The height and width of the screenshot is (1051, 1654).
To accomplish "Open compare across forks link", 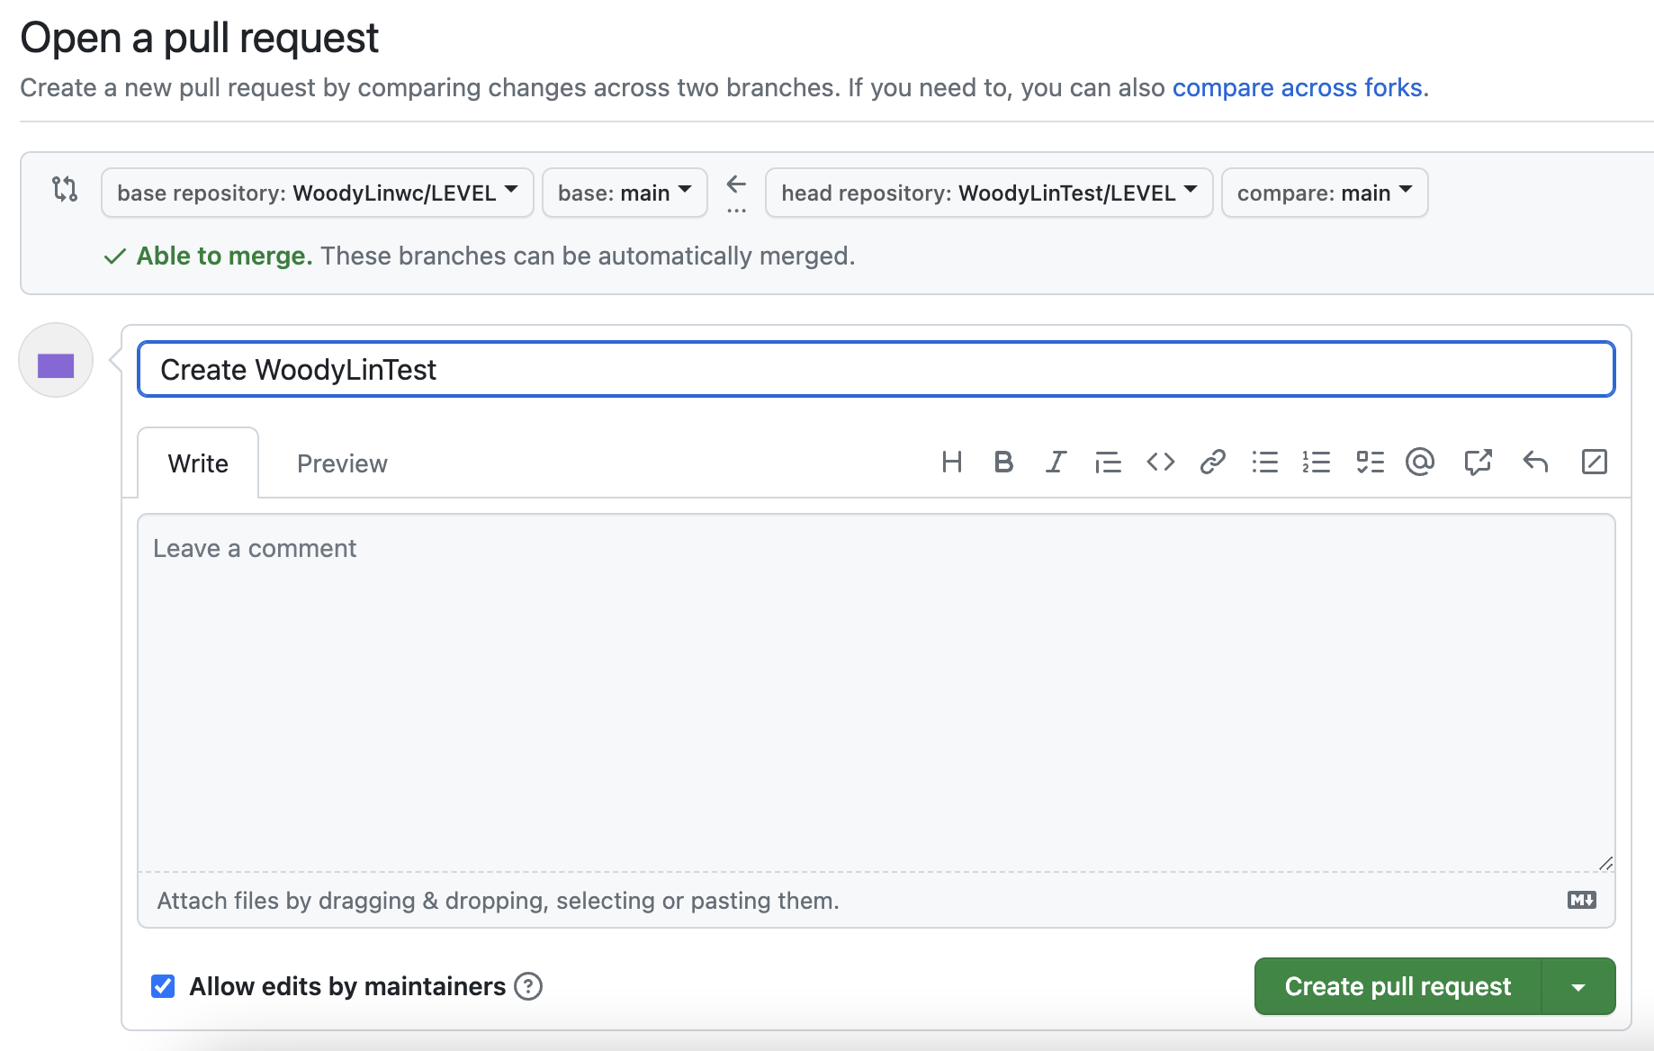I will [x=1297, y=87].
